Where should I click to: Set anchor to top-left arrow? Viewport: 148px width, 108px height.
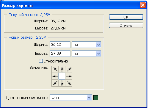click(55, 69)
